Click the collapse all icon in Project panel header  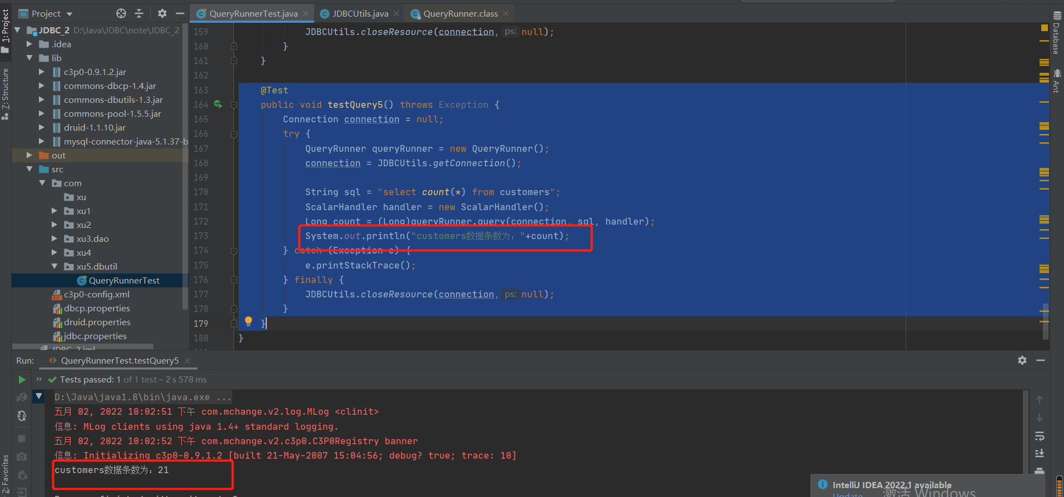click(x=139, y=13)
